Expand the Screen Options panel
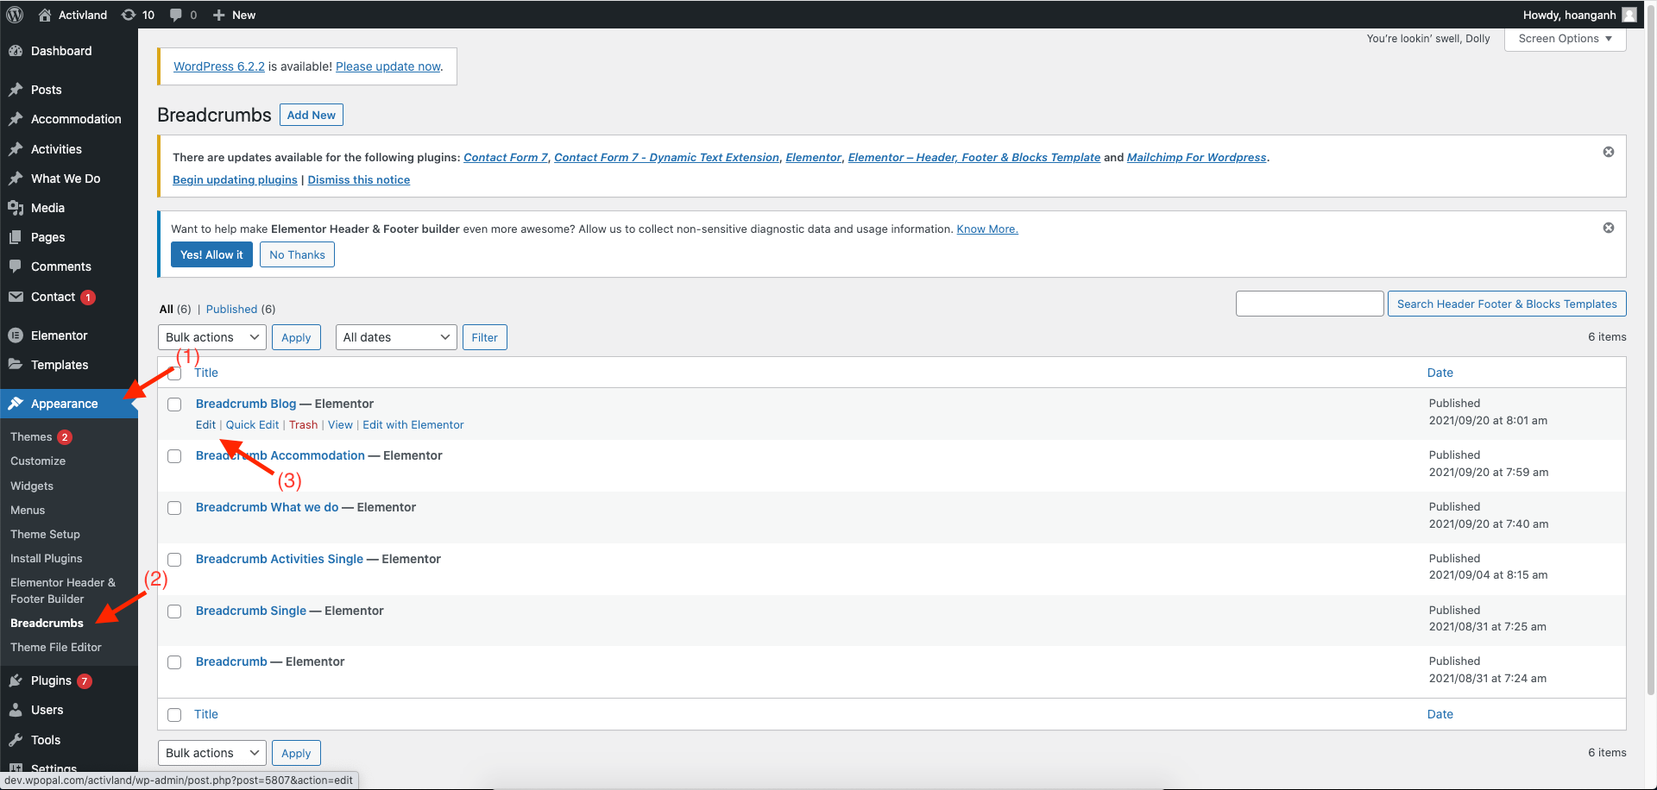 [1565, 39]
